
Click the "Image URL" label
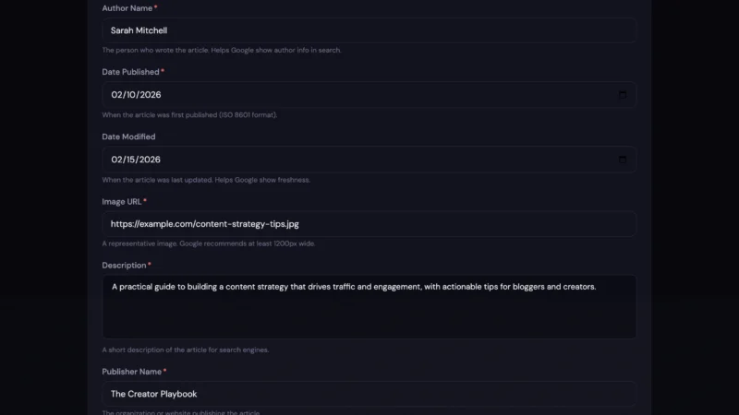121,201
